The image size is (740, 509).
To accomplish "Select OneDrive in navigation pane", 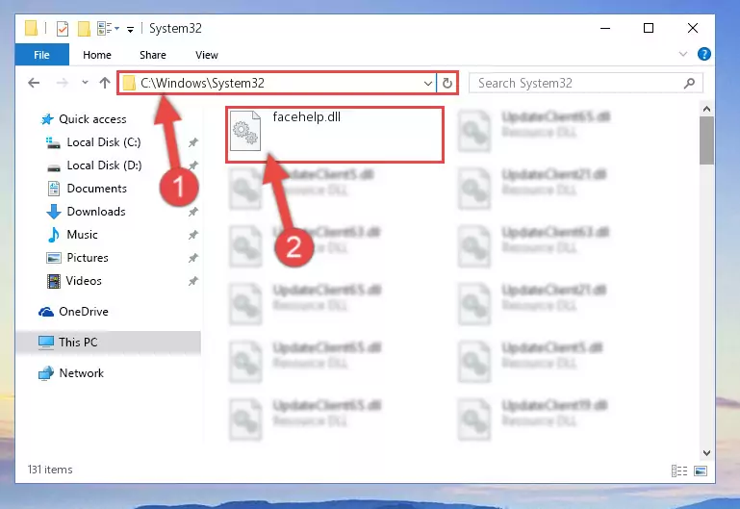I will click(x=84, y=312).
